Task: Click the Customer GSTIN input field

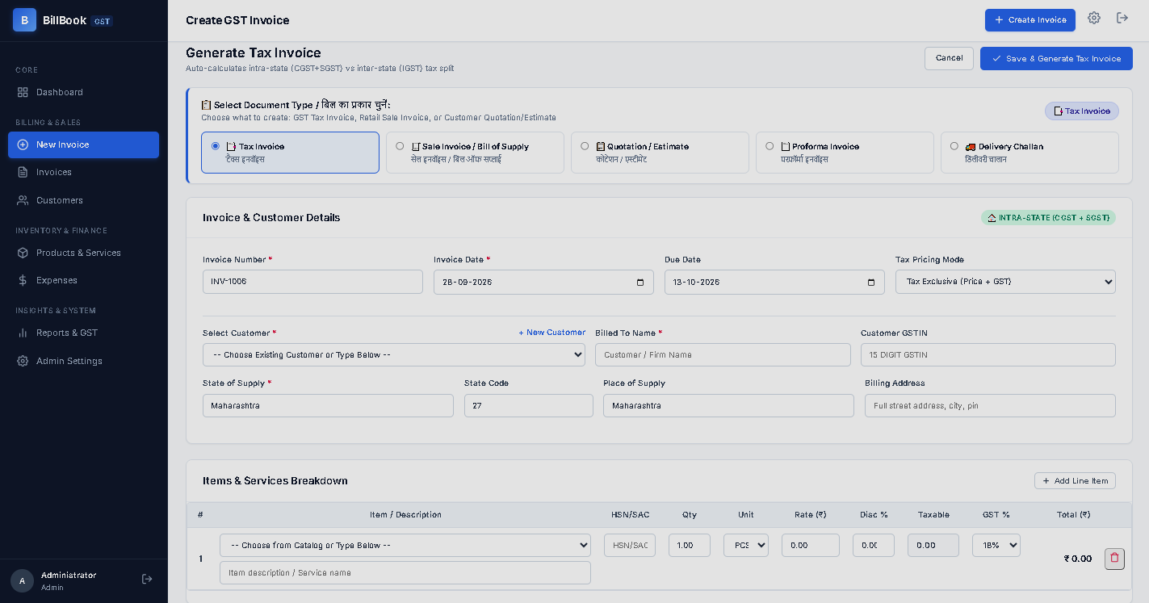Action: tap(988, 354)
